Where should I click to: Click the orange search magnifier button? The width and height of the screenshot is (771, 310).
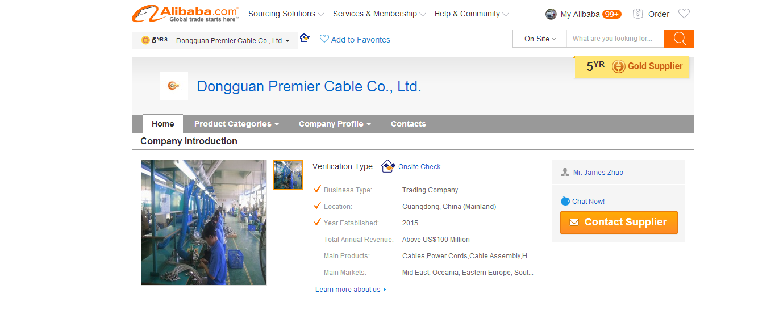(x=678, y=39)
